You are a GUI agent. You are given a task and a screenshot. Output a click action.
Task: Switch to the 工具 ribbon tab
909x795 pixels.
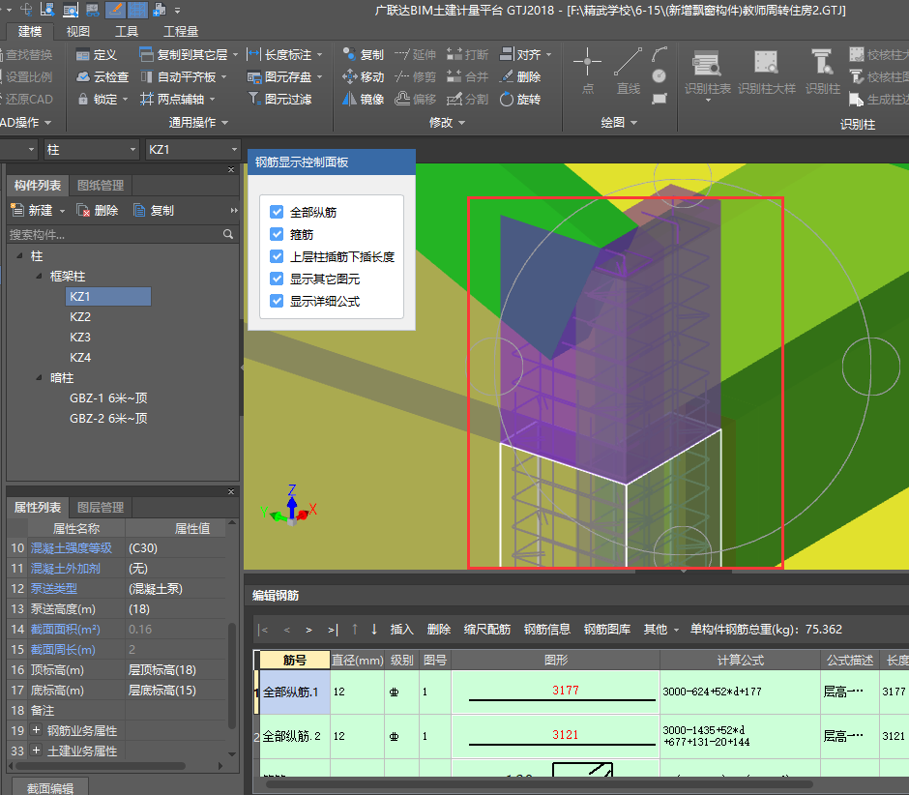coord(127,31)
